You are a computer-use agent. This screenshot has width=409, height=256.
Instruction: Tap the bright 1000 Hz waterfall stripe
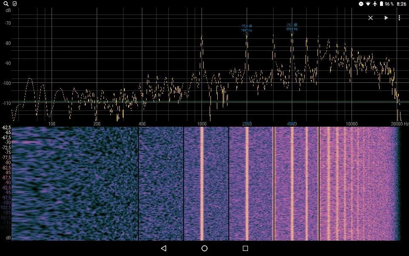tap(202, 183)
